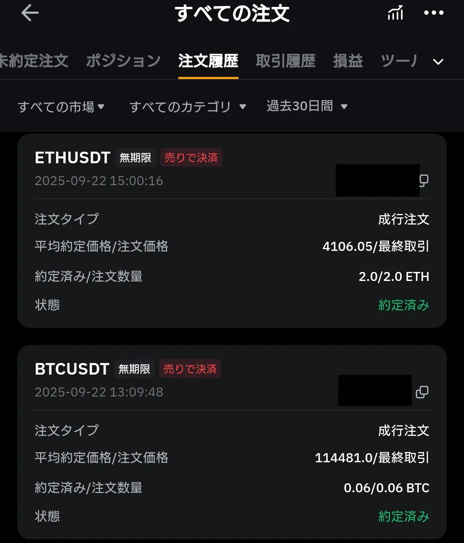This screenshot has height=543, width=464.
Task: Open the chart statistics icon
Action: click(x=395, y=13)
